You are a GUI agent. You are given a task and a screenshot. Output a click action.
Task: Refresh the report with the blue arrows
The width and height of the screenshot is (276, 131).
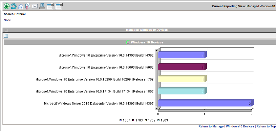pos(13,7)
